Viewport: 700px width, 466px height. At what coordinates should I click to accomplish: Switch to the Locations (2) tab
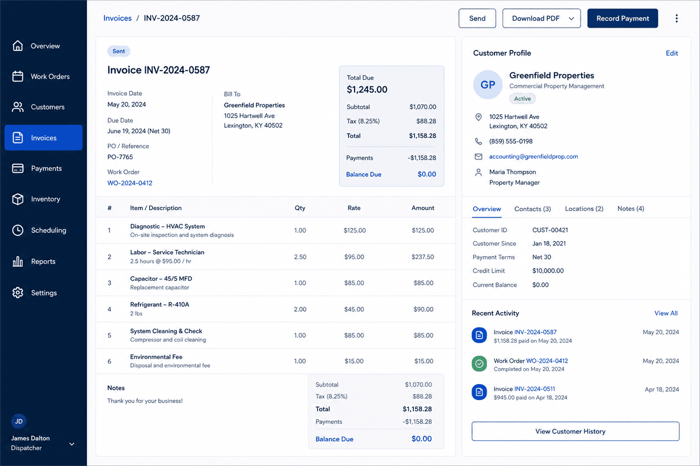(584, 209)
